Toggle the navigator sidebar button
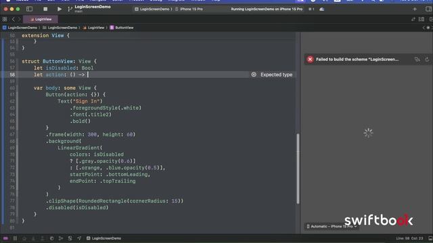This screenshot has width=433, height=243. (29, 9)
